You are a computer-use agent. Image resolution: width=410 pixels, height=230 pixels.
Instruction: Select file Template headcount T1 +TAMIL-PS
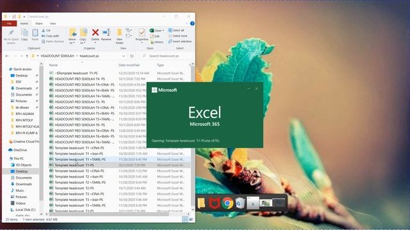pos(120,159)
